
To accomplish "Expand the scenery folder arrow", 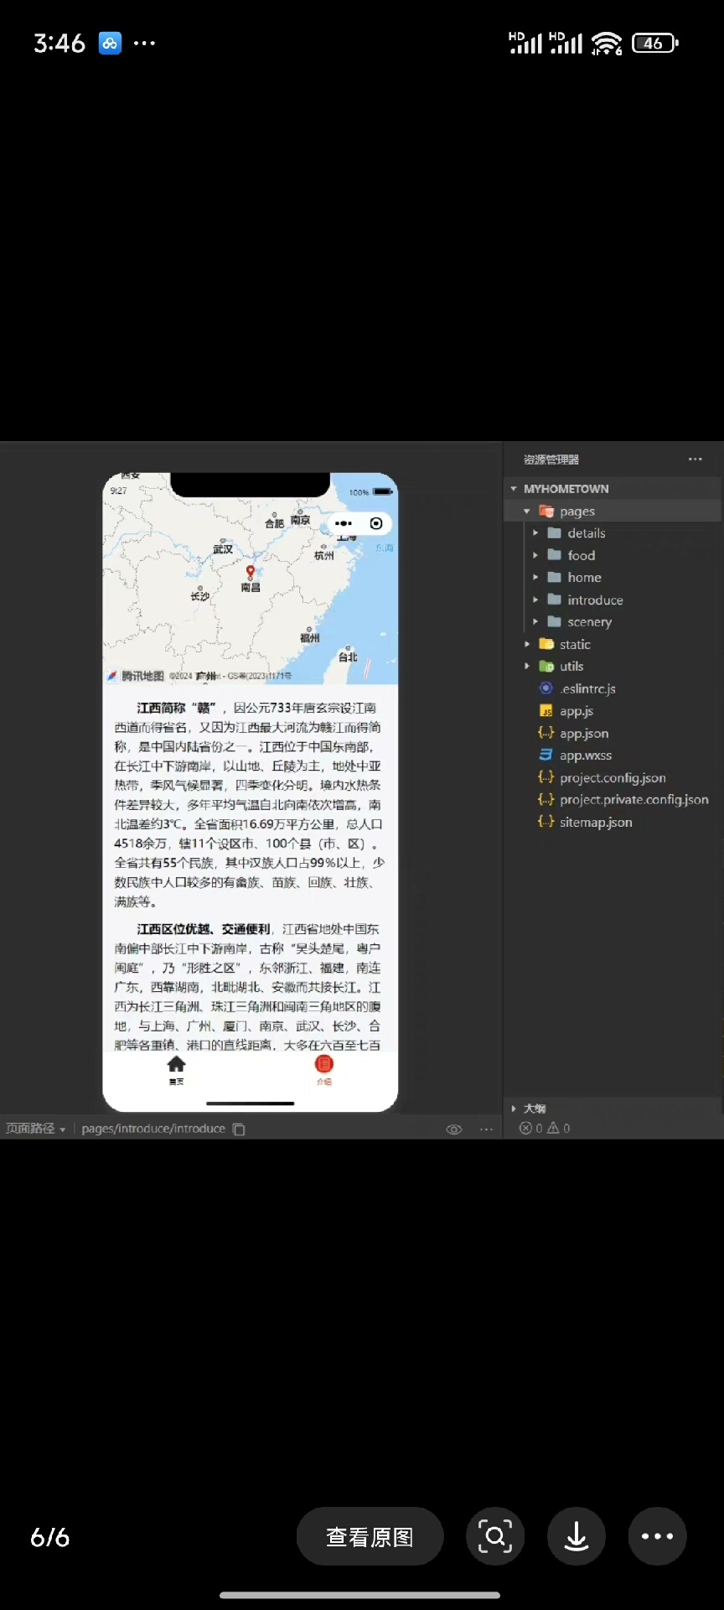I will click(535, 621).
